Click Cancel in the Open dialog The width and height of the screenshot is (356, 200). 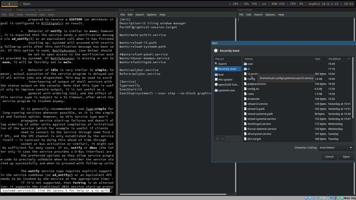tap(329, 157)
